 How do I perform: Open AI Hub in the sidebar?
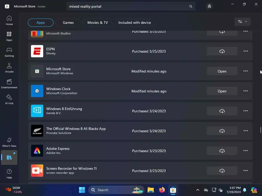pos(9,100)
